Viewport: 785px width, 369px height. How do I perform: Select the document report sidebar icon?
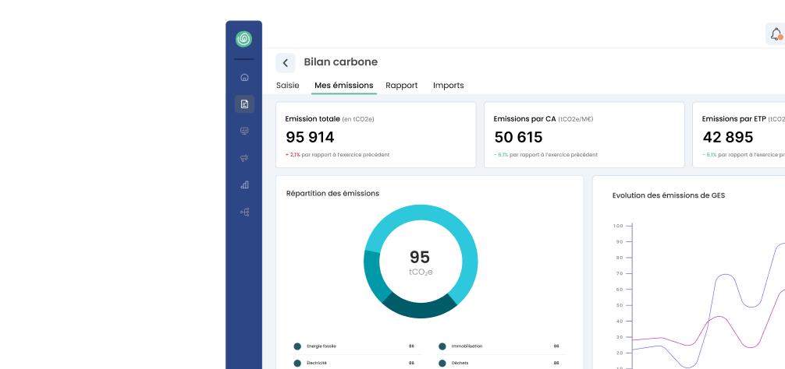click(244, 104)
